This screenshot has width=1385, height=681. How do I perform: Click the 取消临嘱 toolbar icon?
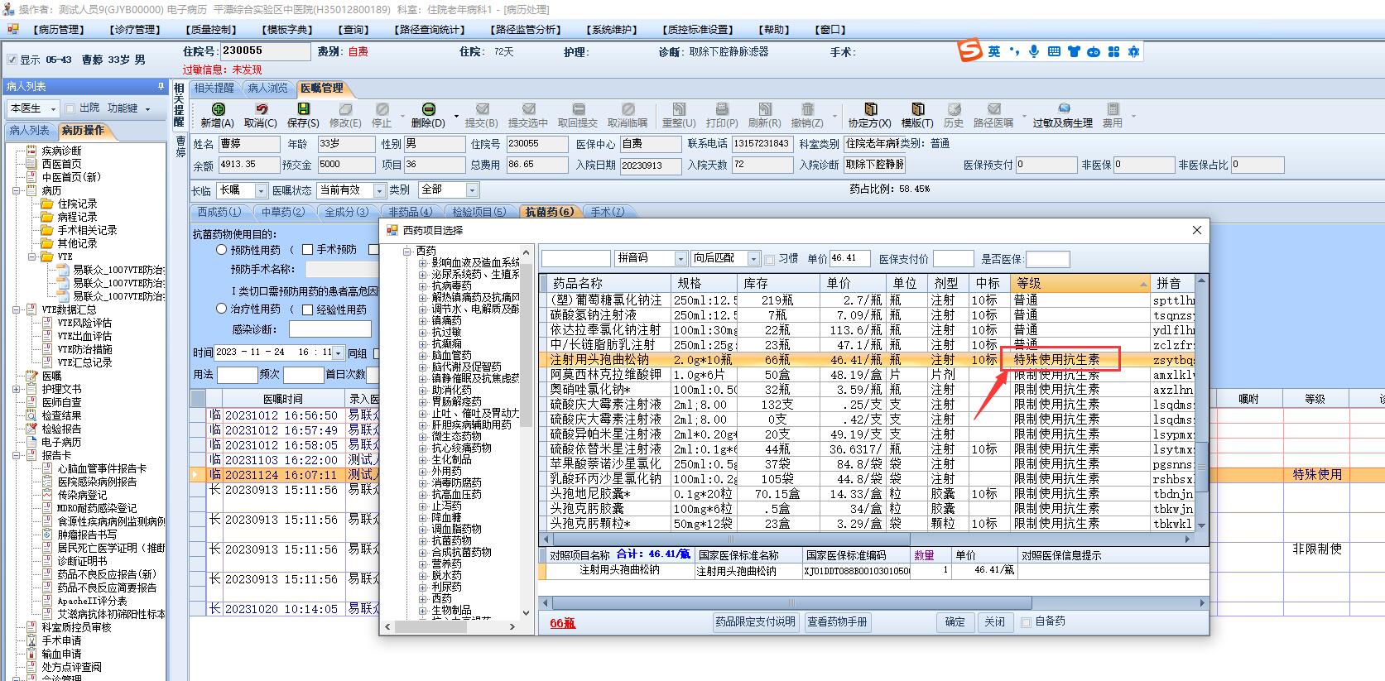click(628, 109)
